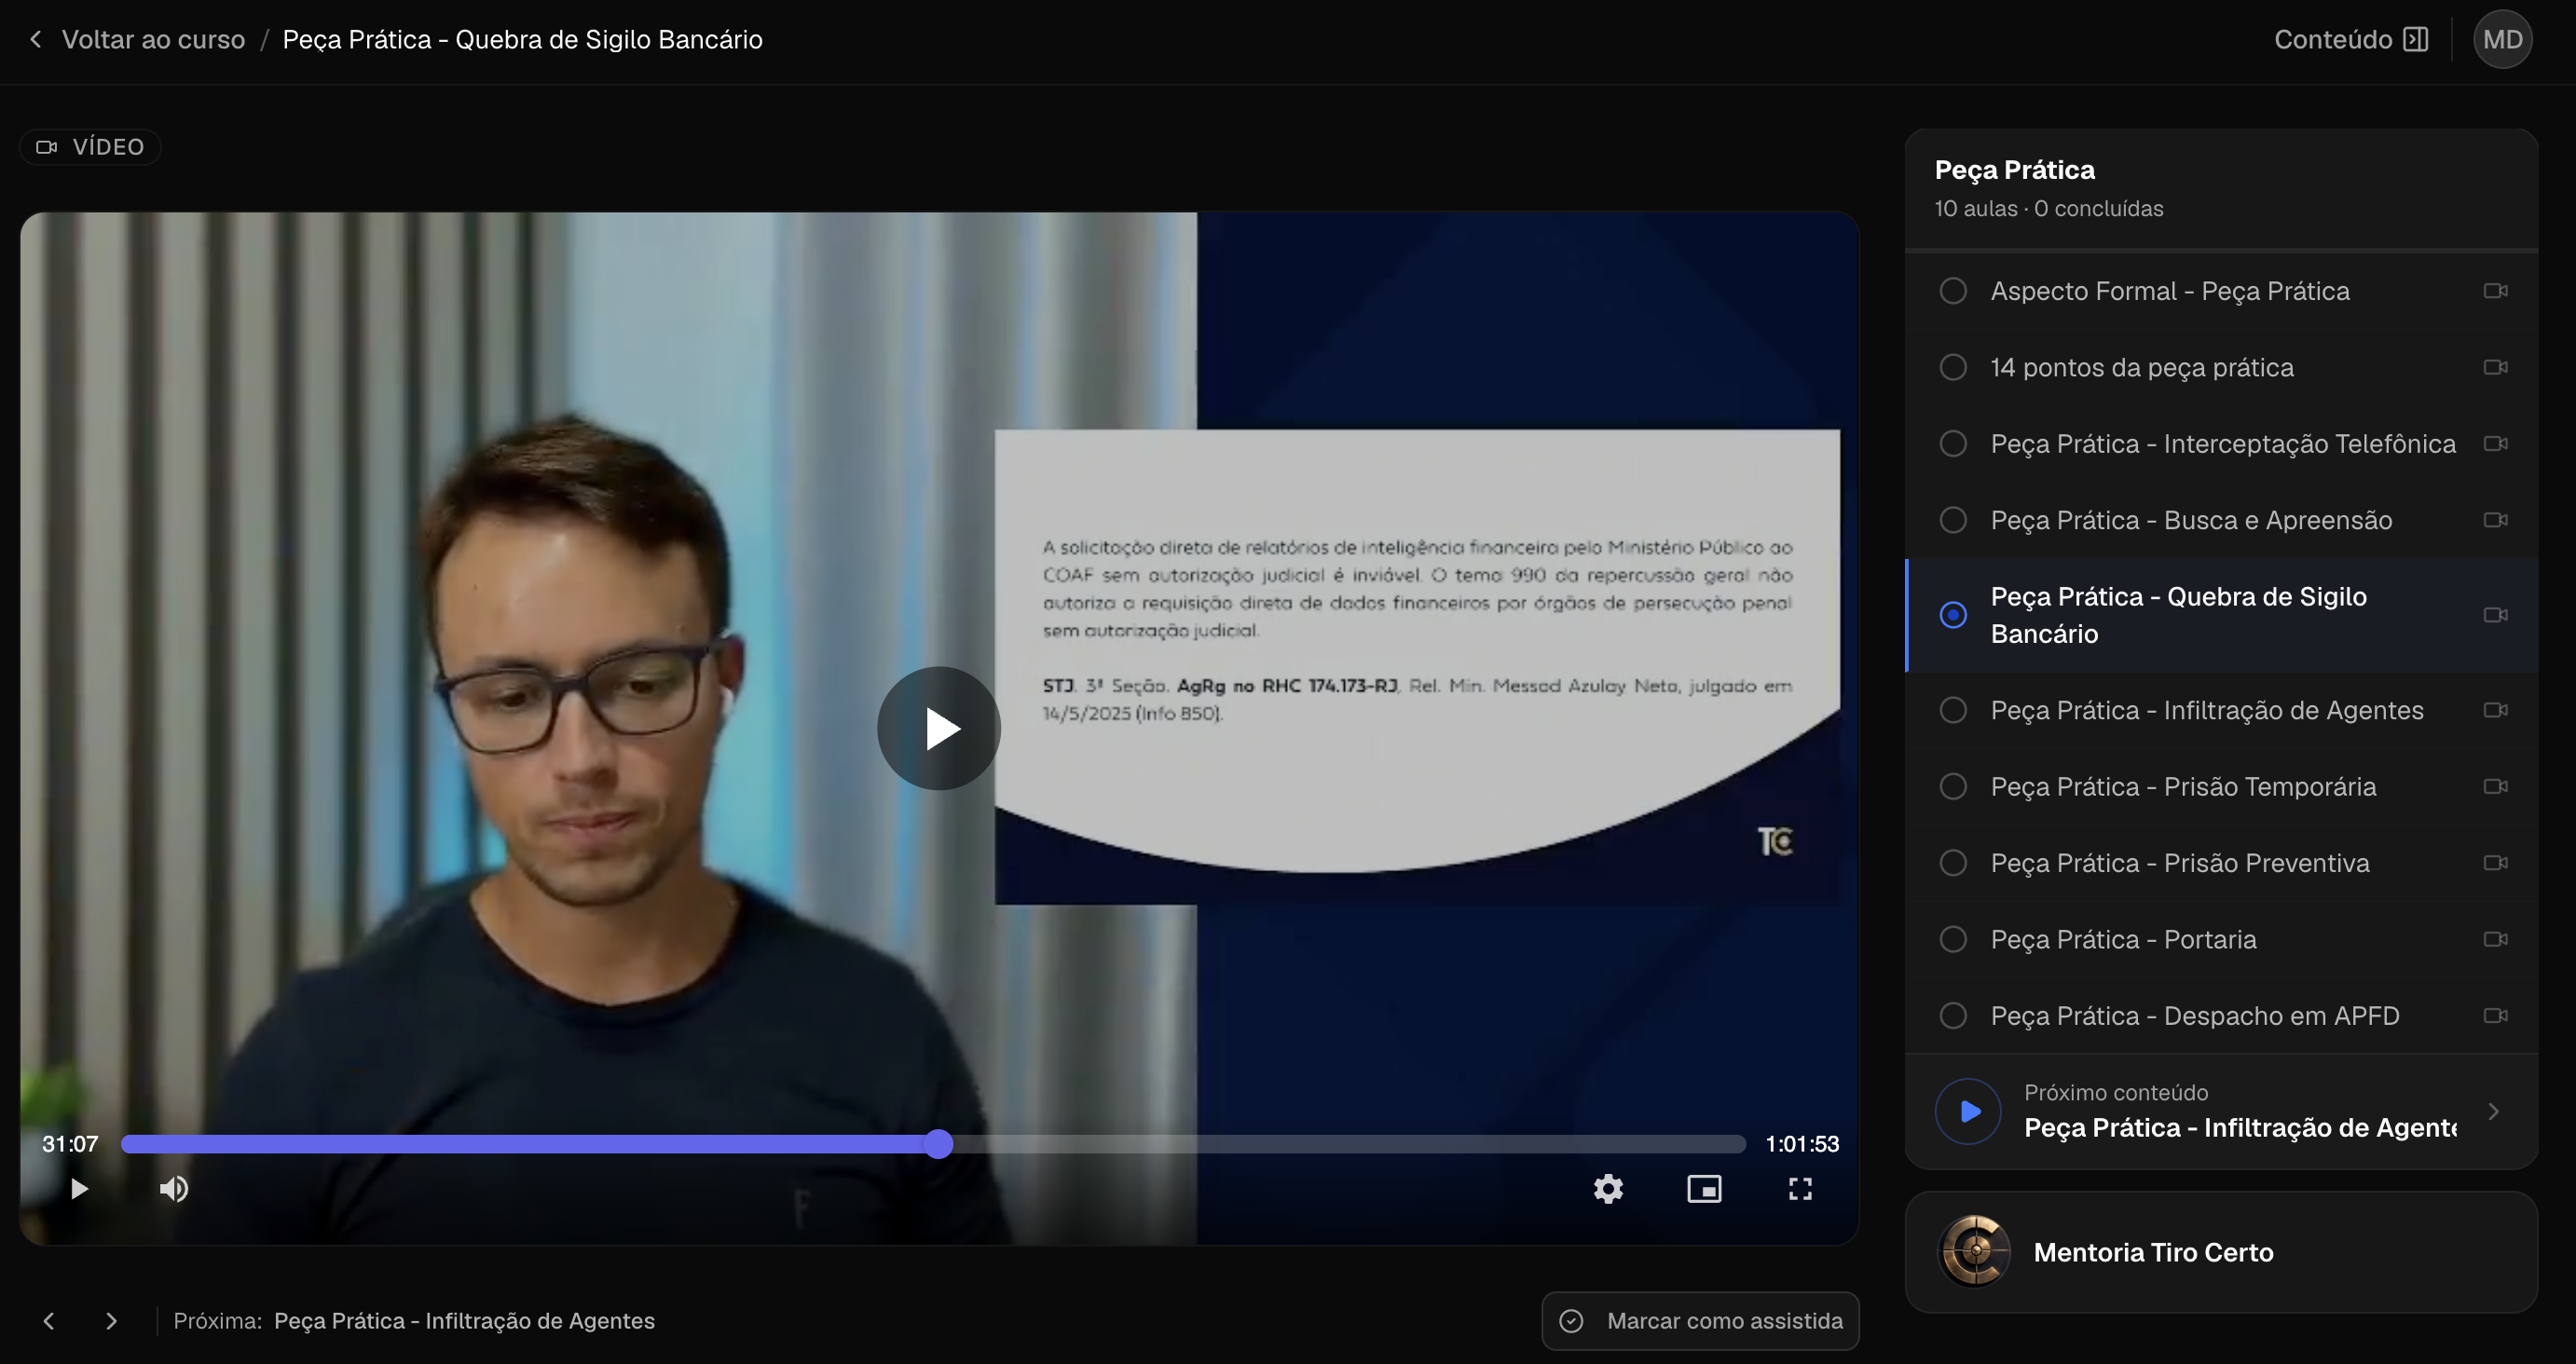
Task: Seek on the unplayed progress bar portion
Action: [x=1350, y=1143]
